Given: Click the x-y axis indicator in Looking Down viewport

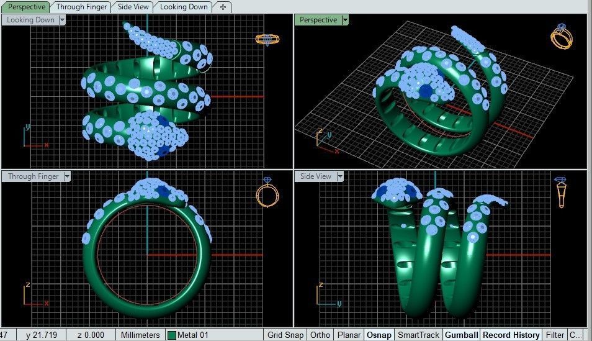Looking at the screenshot, I should pyautogui.click(x=35, y=136).
